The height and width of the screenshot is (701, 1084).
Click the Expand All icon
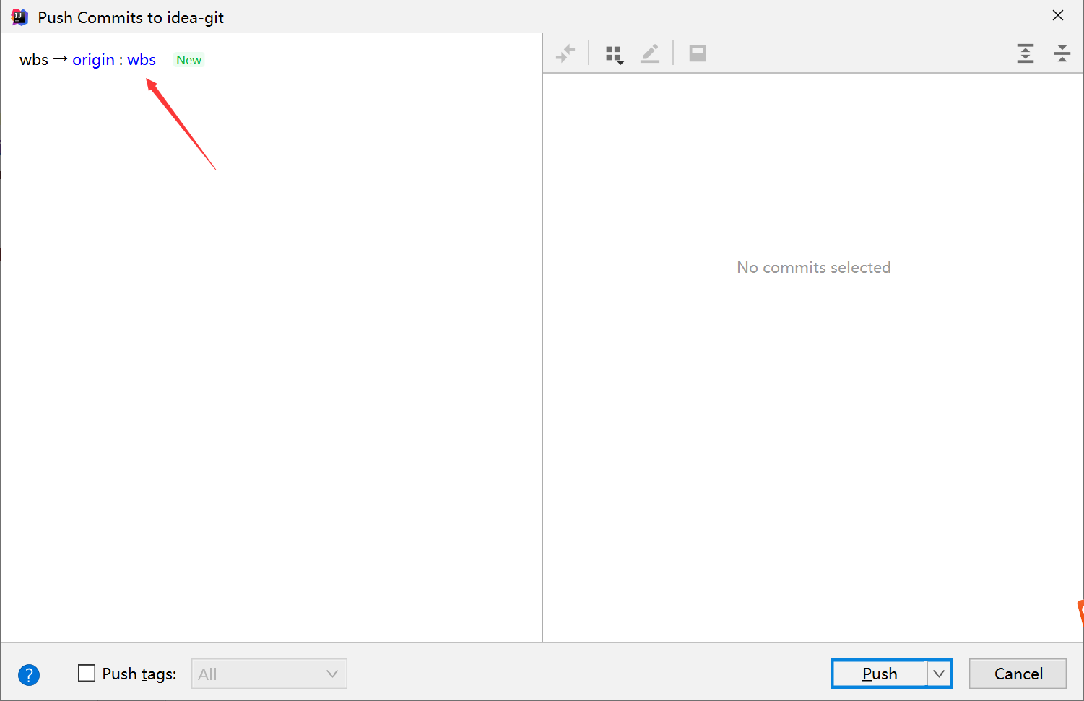(x=1026, y=53)
